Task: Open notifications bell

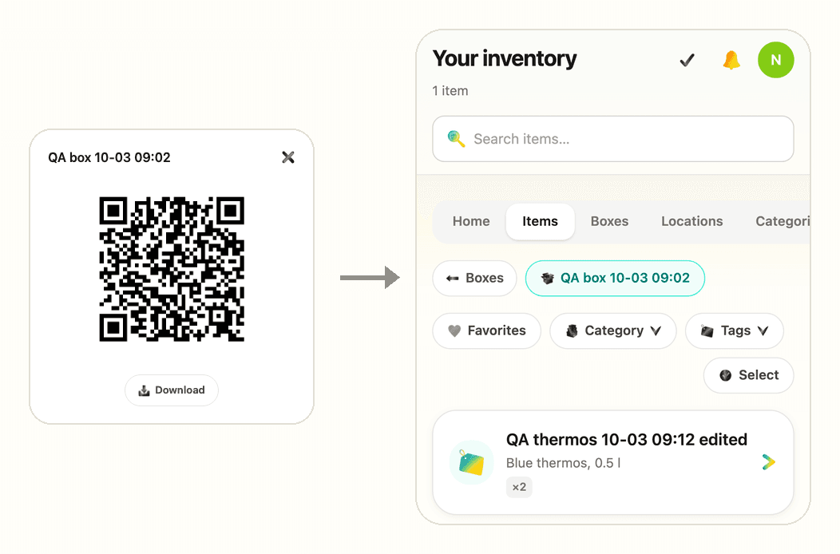Action: (x=731, y=60)
